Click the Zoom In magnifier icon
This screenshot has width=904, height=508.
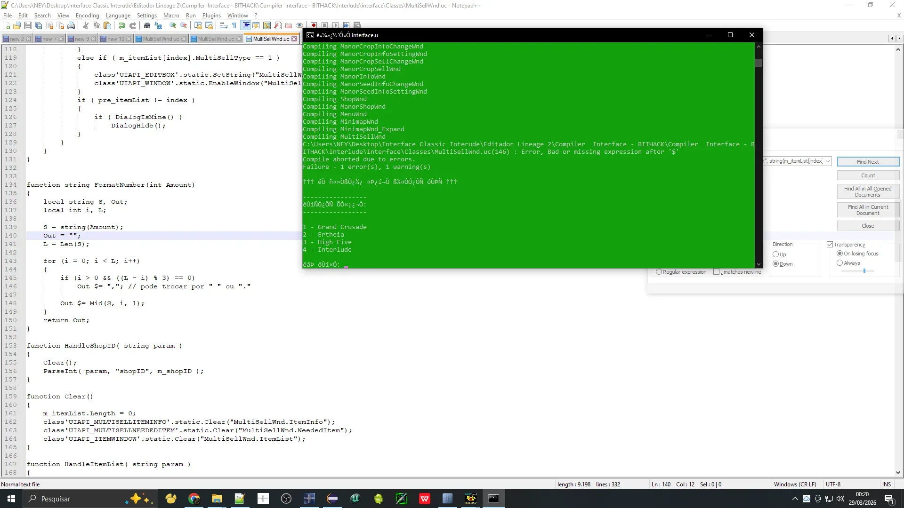coord(173,25)
